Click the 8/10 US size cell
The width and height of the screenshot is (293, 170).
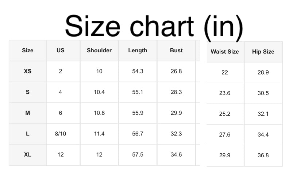coord(61,134)
